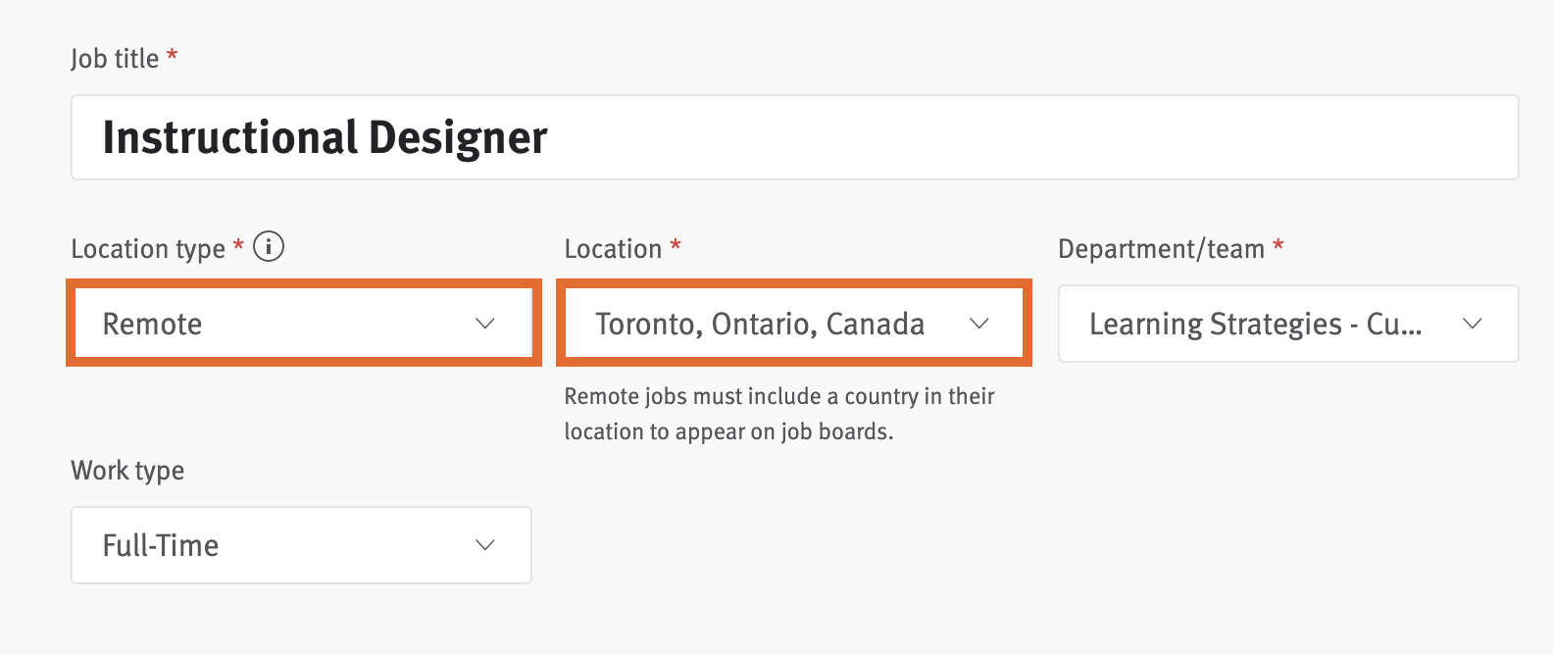Click the remote jobs country requirement helper text
Viewport: 1553px width, 655px height.
tap(777, 413)
